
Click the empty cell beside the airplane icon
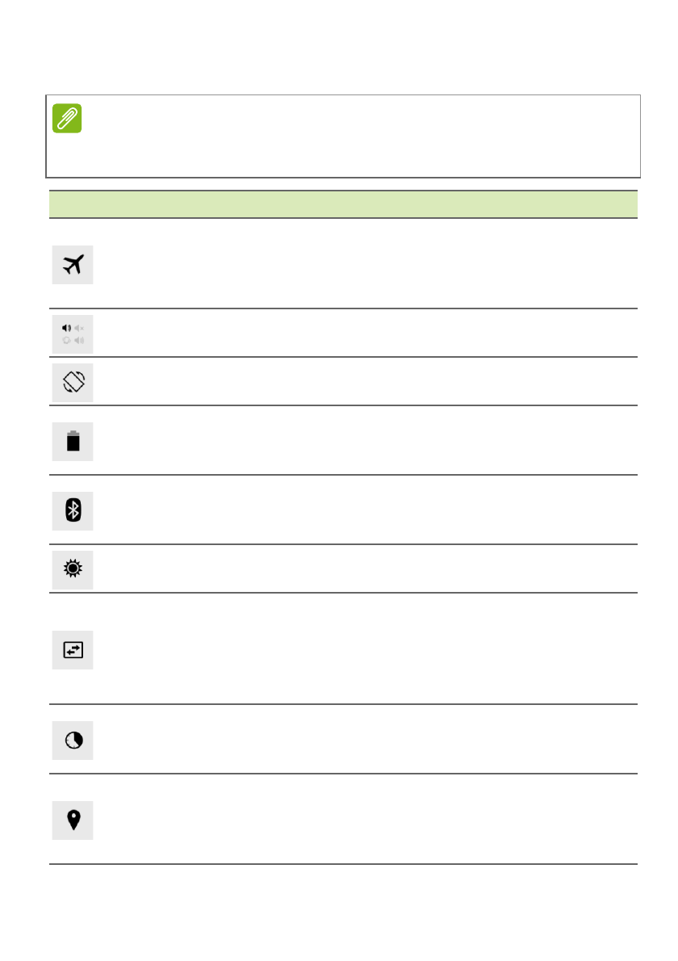click(x=363, y=264)
